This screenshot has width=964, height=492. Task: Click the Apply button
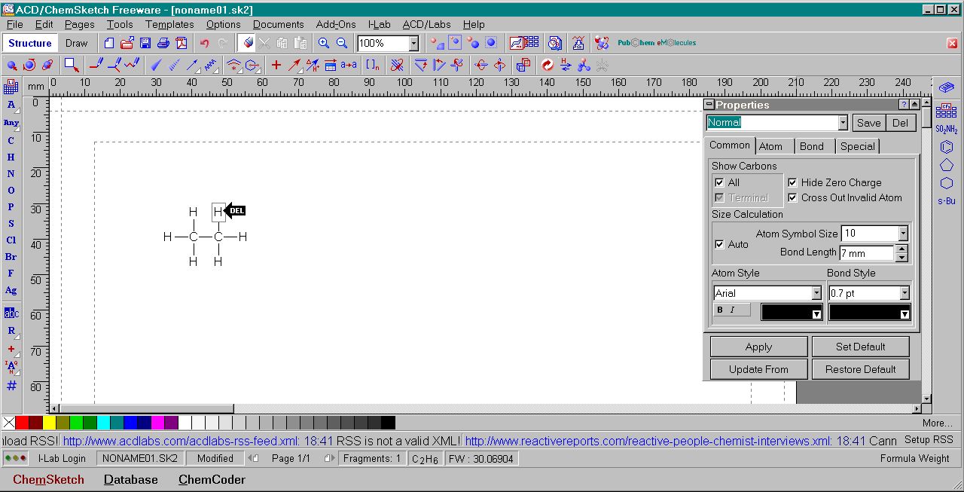pos(758,347)
